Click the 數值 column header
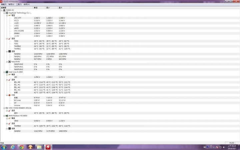Screen dimensions: 240x150 coord(39,7)
